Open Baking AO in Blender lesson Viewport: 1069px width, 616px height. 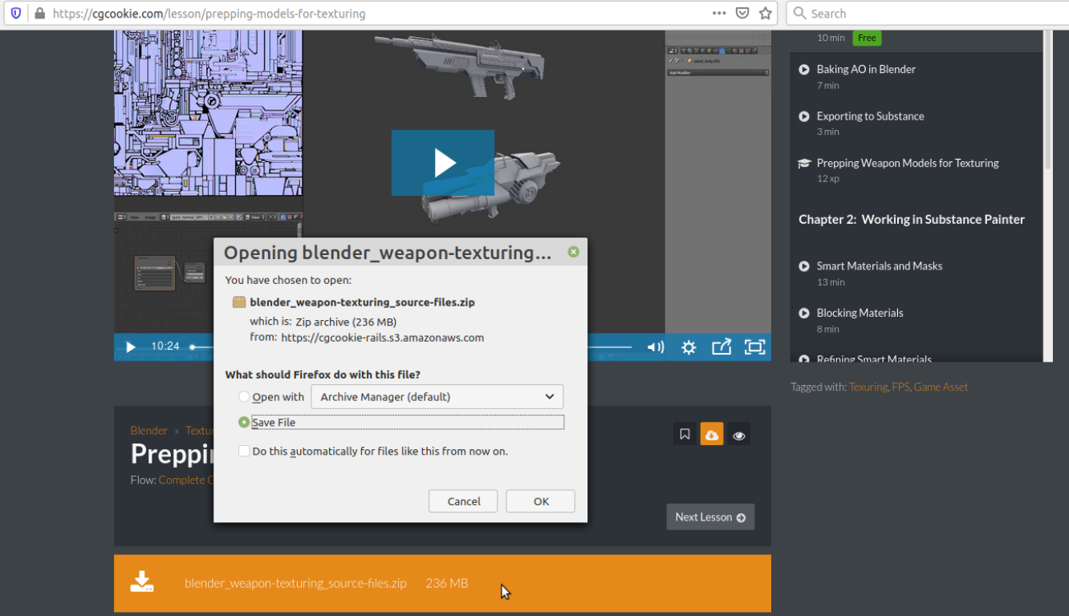866,69
